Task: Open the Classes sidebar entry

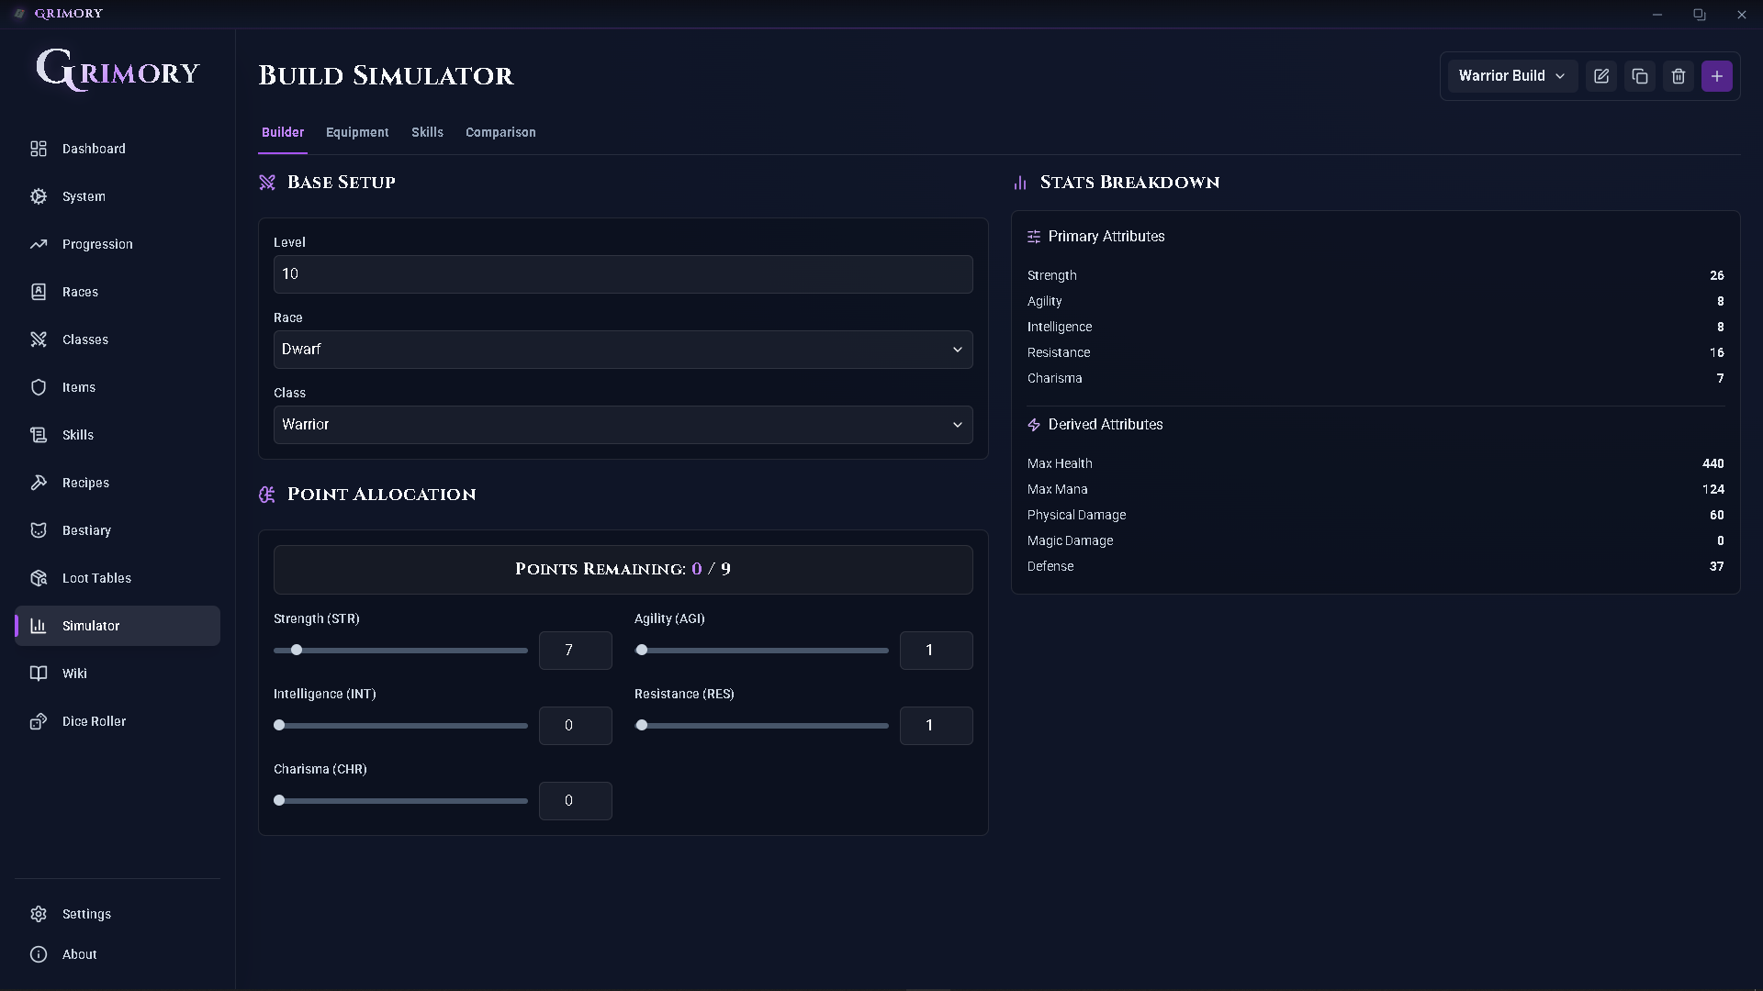Action: 84,340
